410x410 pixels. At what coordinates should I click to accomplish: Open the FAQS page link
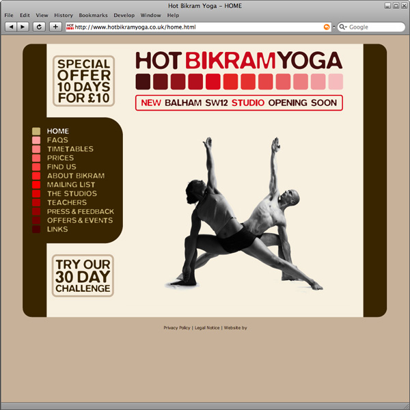tap(57, 140)
